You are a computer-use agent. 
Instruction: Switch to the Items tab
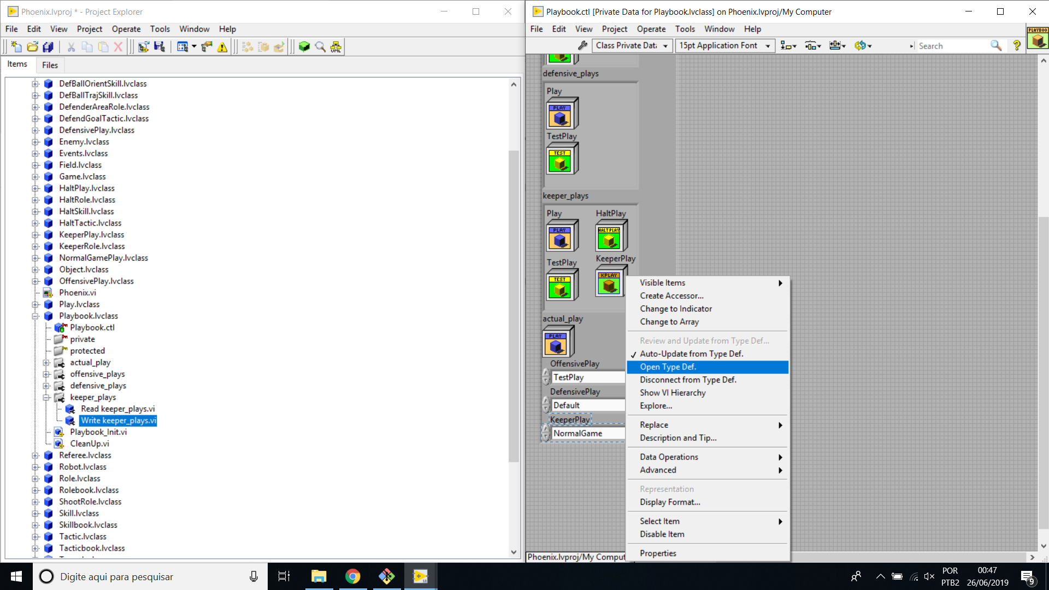tap(17, 64)
